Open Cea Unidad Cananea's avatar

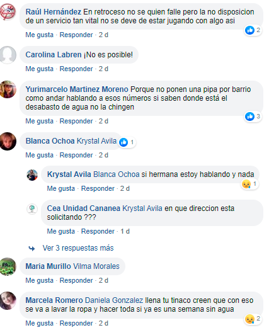tap(32, 209)
